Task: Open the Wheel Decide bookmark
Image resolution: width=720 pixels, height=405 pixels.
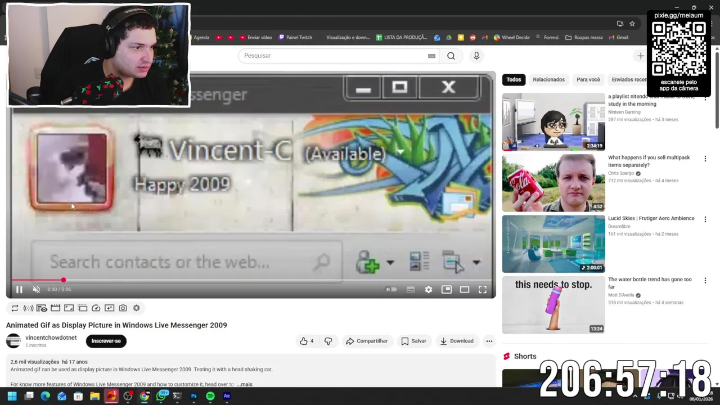Action: coord(512,37)
